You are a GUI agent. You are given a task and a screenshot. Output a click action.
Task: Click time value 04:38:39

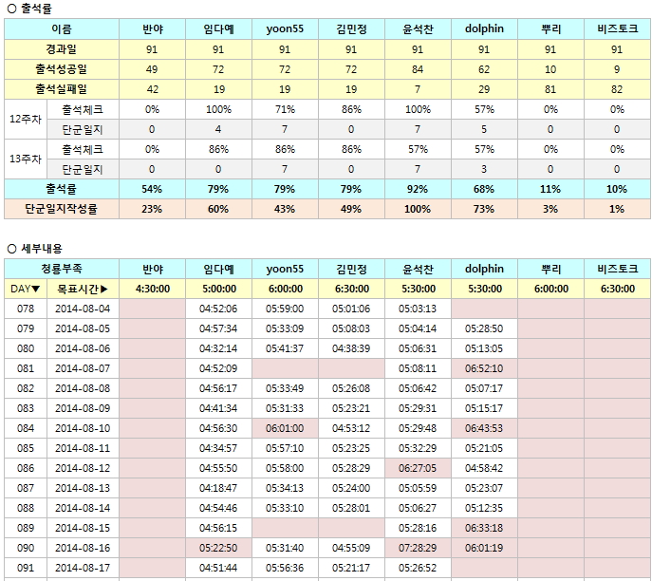(351, 348)
